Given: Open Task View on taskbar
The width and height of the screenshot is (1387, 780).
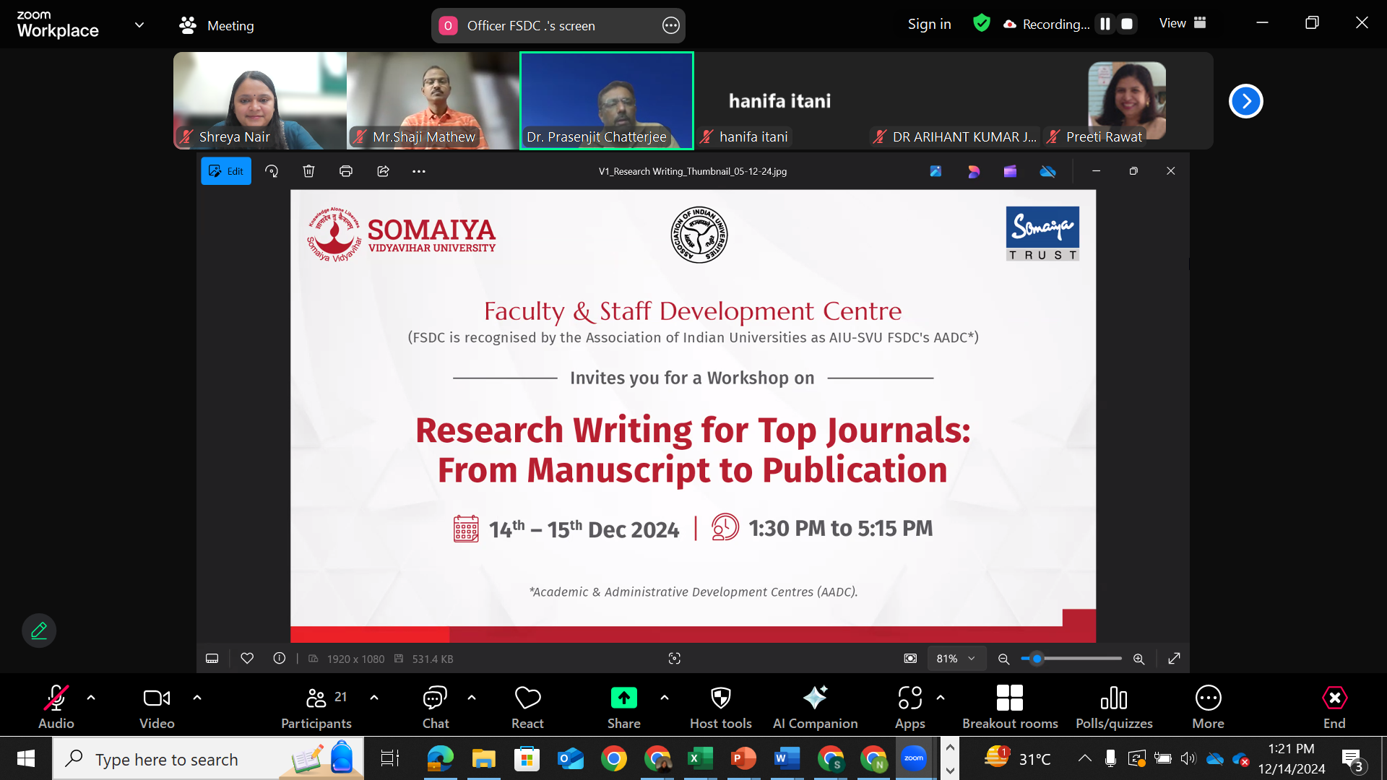Looking at the screenshot, I should [x=390, y=759].
